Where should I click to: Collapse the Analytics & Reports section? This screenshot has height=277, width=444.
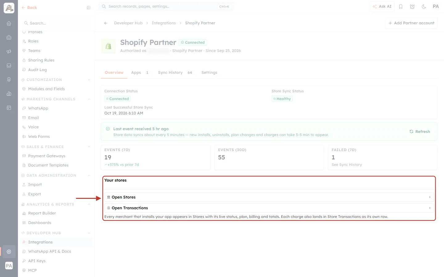click(89, 204)
